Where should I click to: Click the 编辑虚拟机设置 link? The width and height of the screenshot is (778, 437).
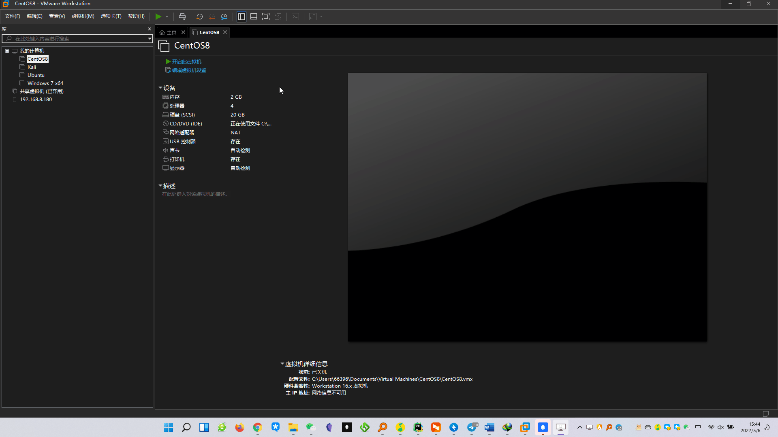click(x=188, y=70)
